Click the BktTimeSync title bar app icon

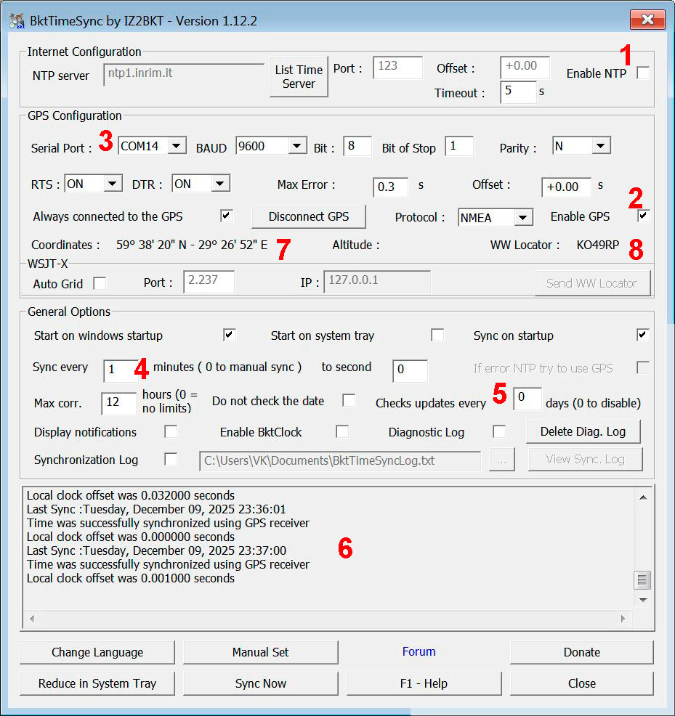[17, 20]
